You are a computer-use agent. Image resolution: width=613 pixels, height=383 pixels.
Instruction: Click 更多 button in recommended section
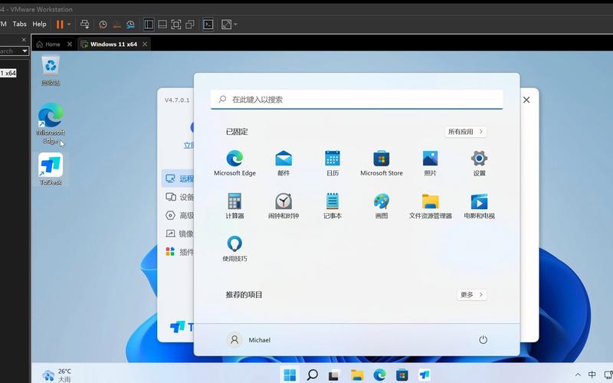(472, 295)
